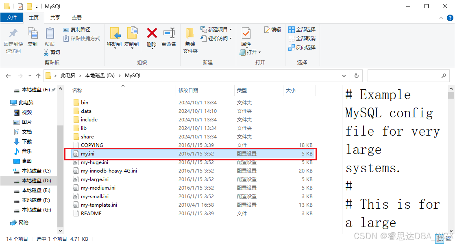Select Copy path (复制路径)
The width and height of the screenshot is (455, 244).
[77, 30]
